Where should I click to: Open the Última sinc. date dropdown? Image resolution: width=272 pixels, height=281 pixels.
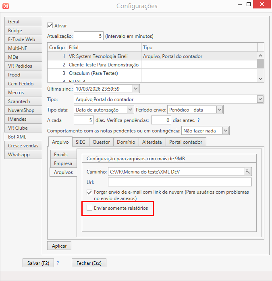pos(135,89)
